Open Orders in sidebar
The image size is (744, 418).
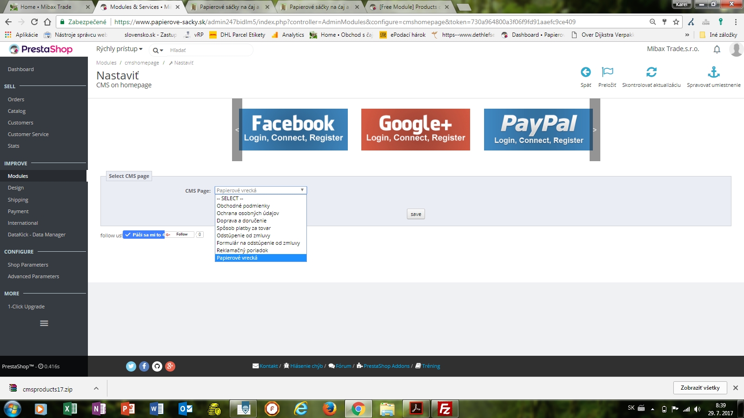click(16, 99)
